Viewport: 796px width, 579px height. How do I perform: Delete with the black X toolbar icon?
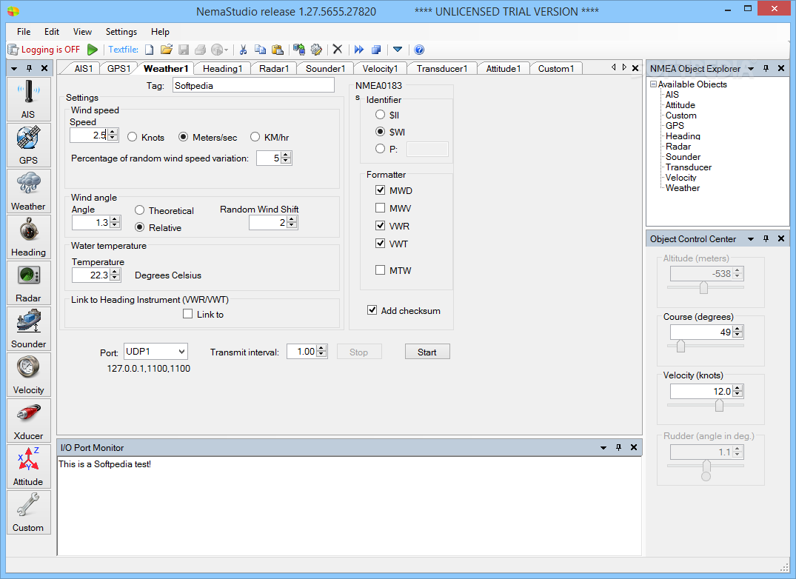(x=338, y=49)
